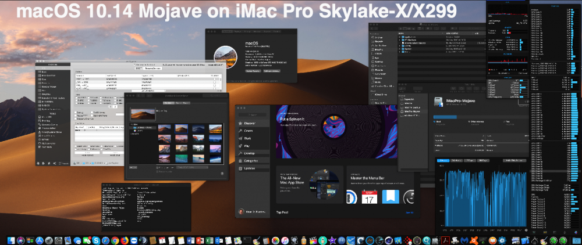Screen dimensions: 582x245
Task: Open Launchpad rocket icon in Dock
Action: pyautogui.click(x=49, y=240)
